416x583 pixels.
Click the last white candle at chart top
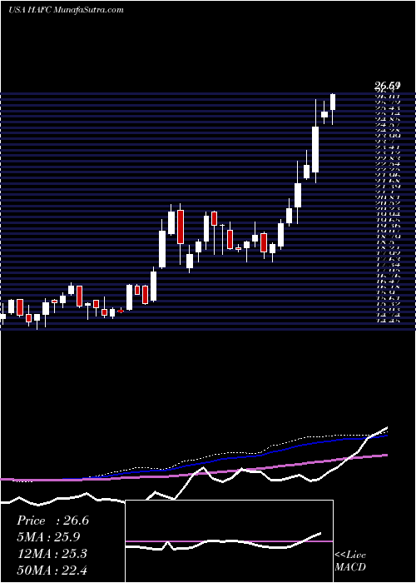pyautogui.click(x=333, y=102)
